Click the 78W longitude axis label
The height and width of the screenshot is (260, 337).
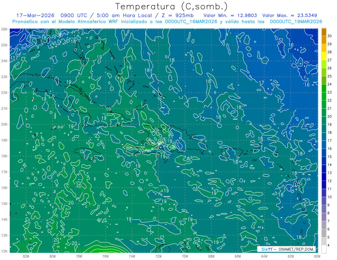point(79,256)
